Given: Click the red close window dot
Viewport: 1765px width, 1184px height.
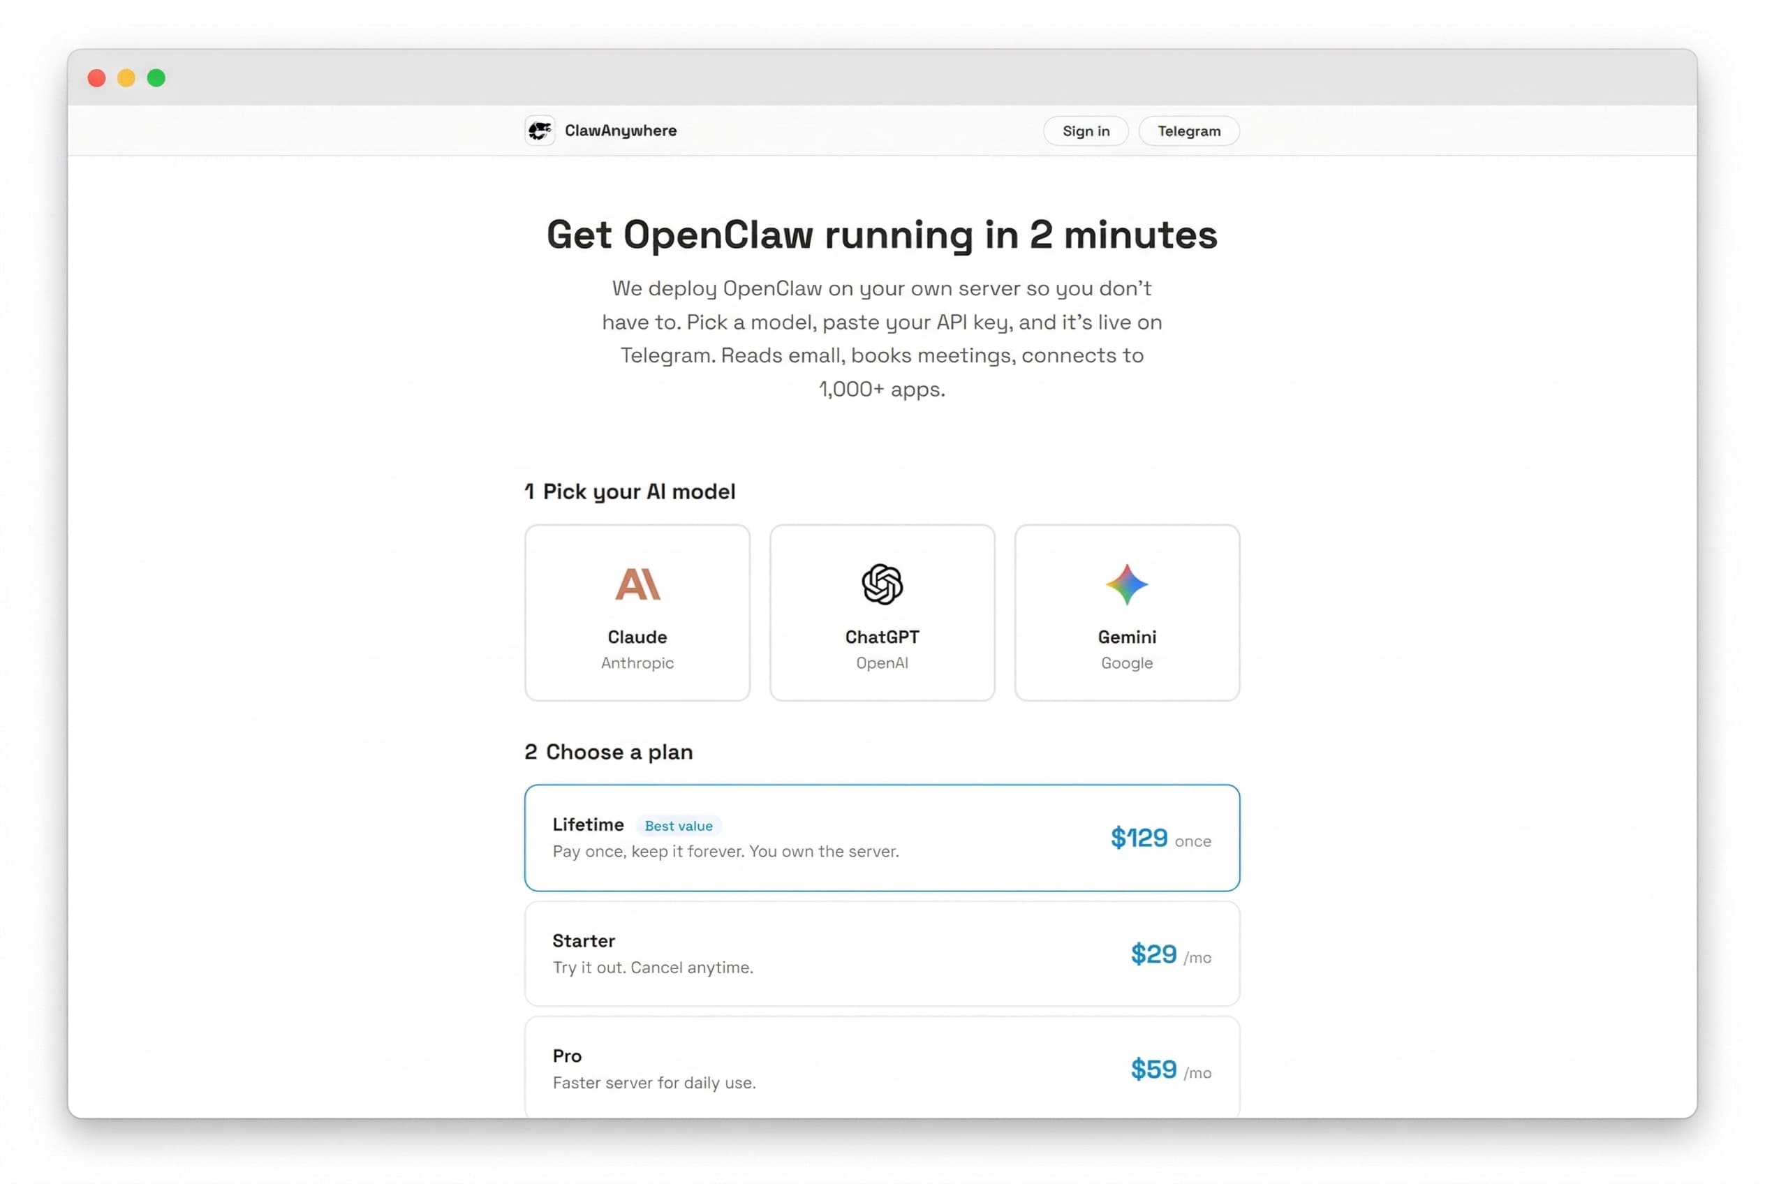Looking at the screenshot, I should 96,77.
